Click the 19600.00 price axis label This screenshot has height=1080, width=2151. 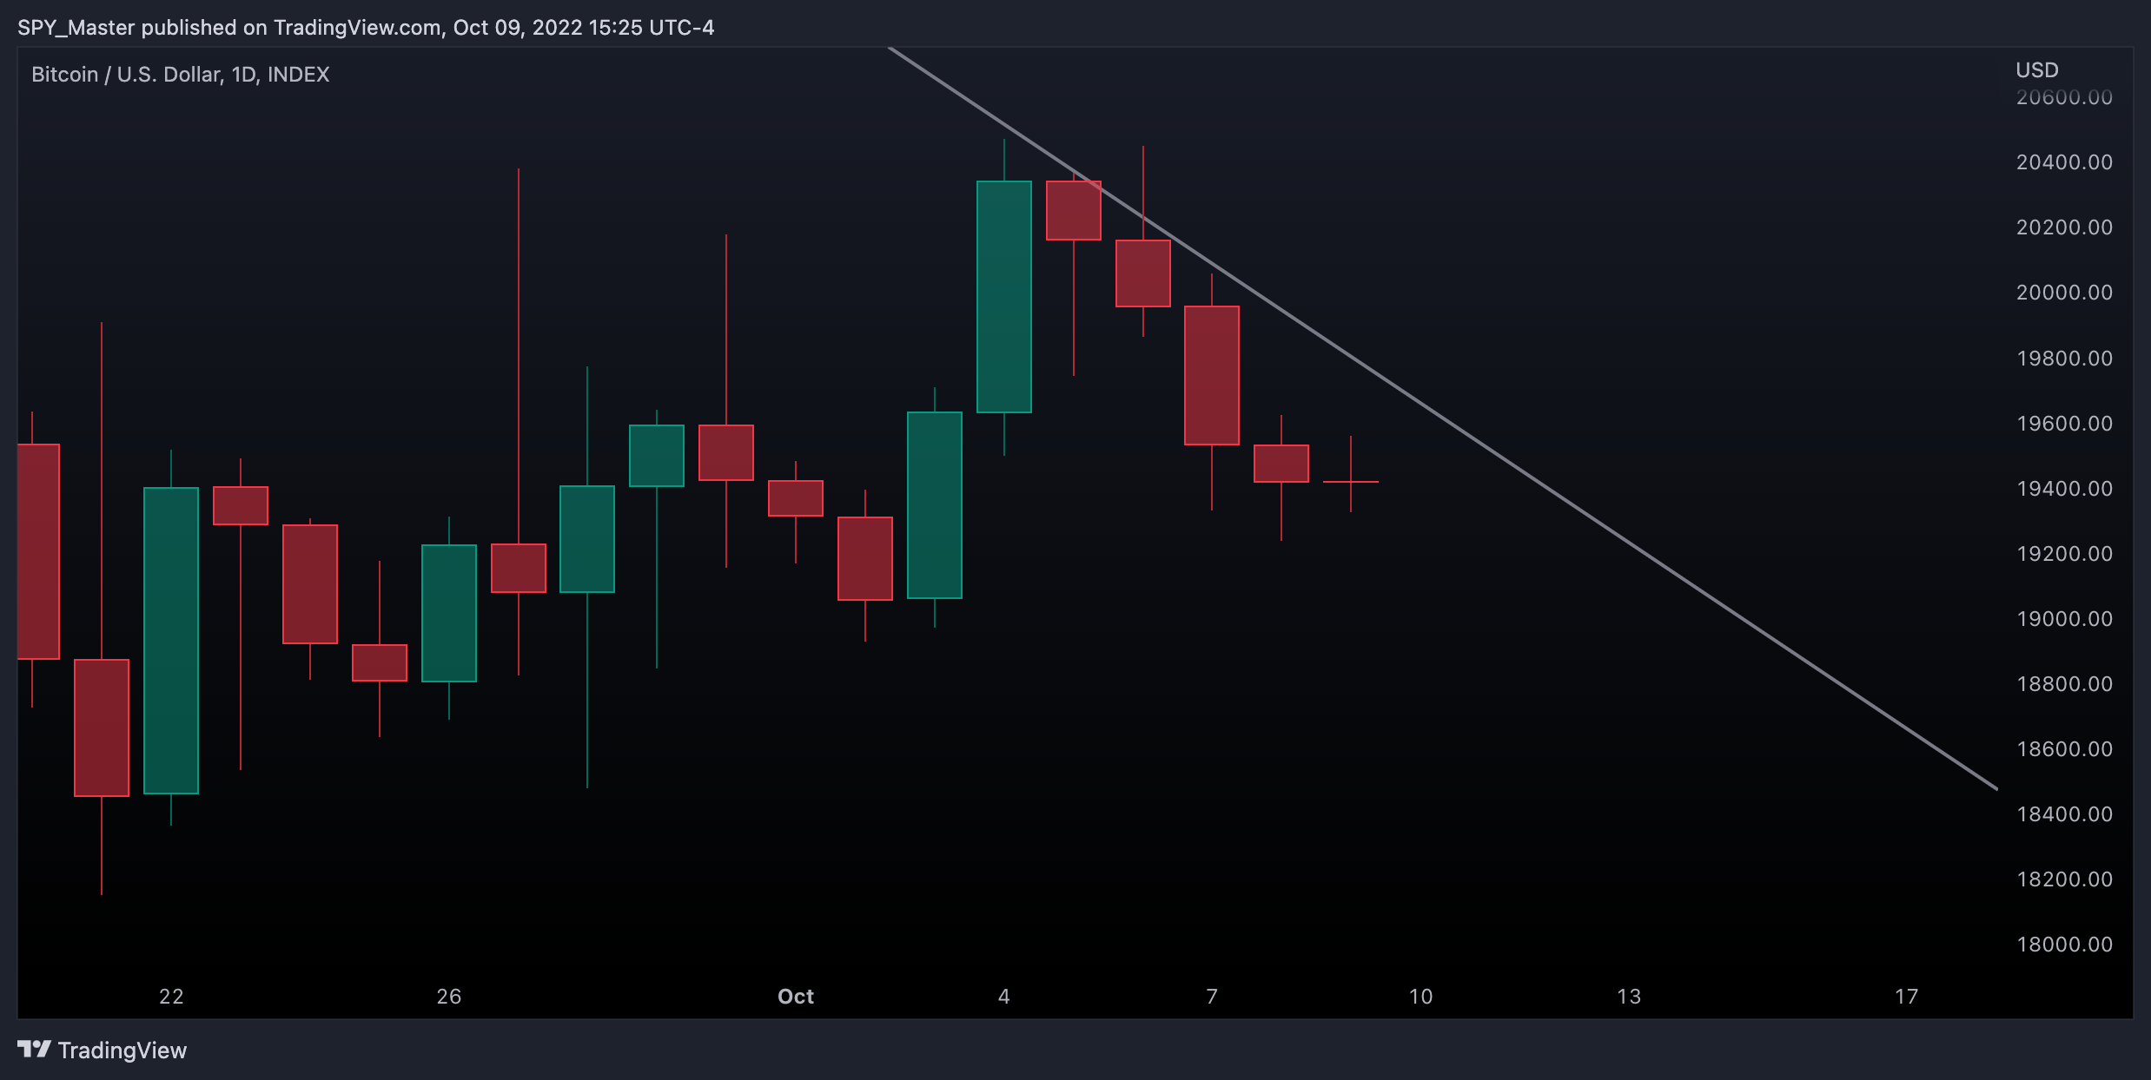[x=2064, y=424]
